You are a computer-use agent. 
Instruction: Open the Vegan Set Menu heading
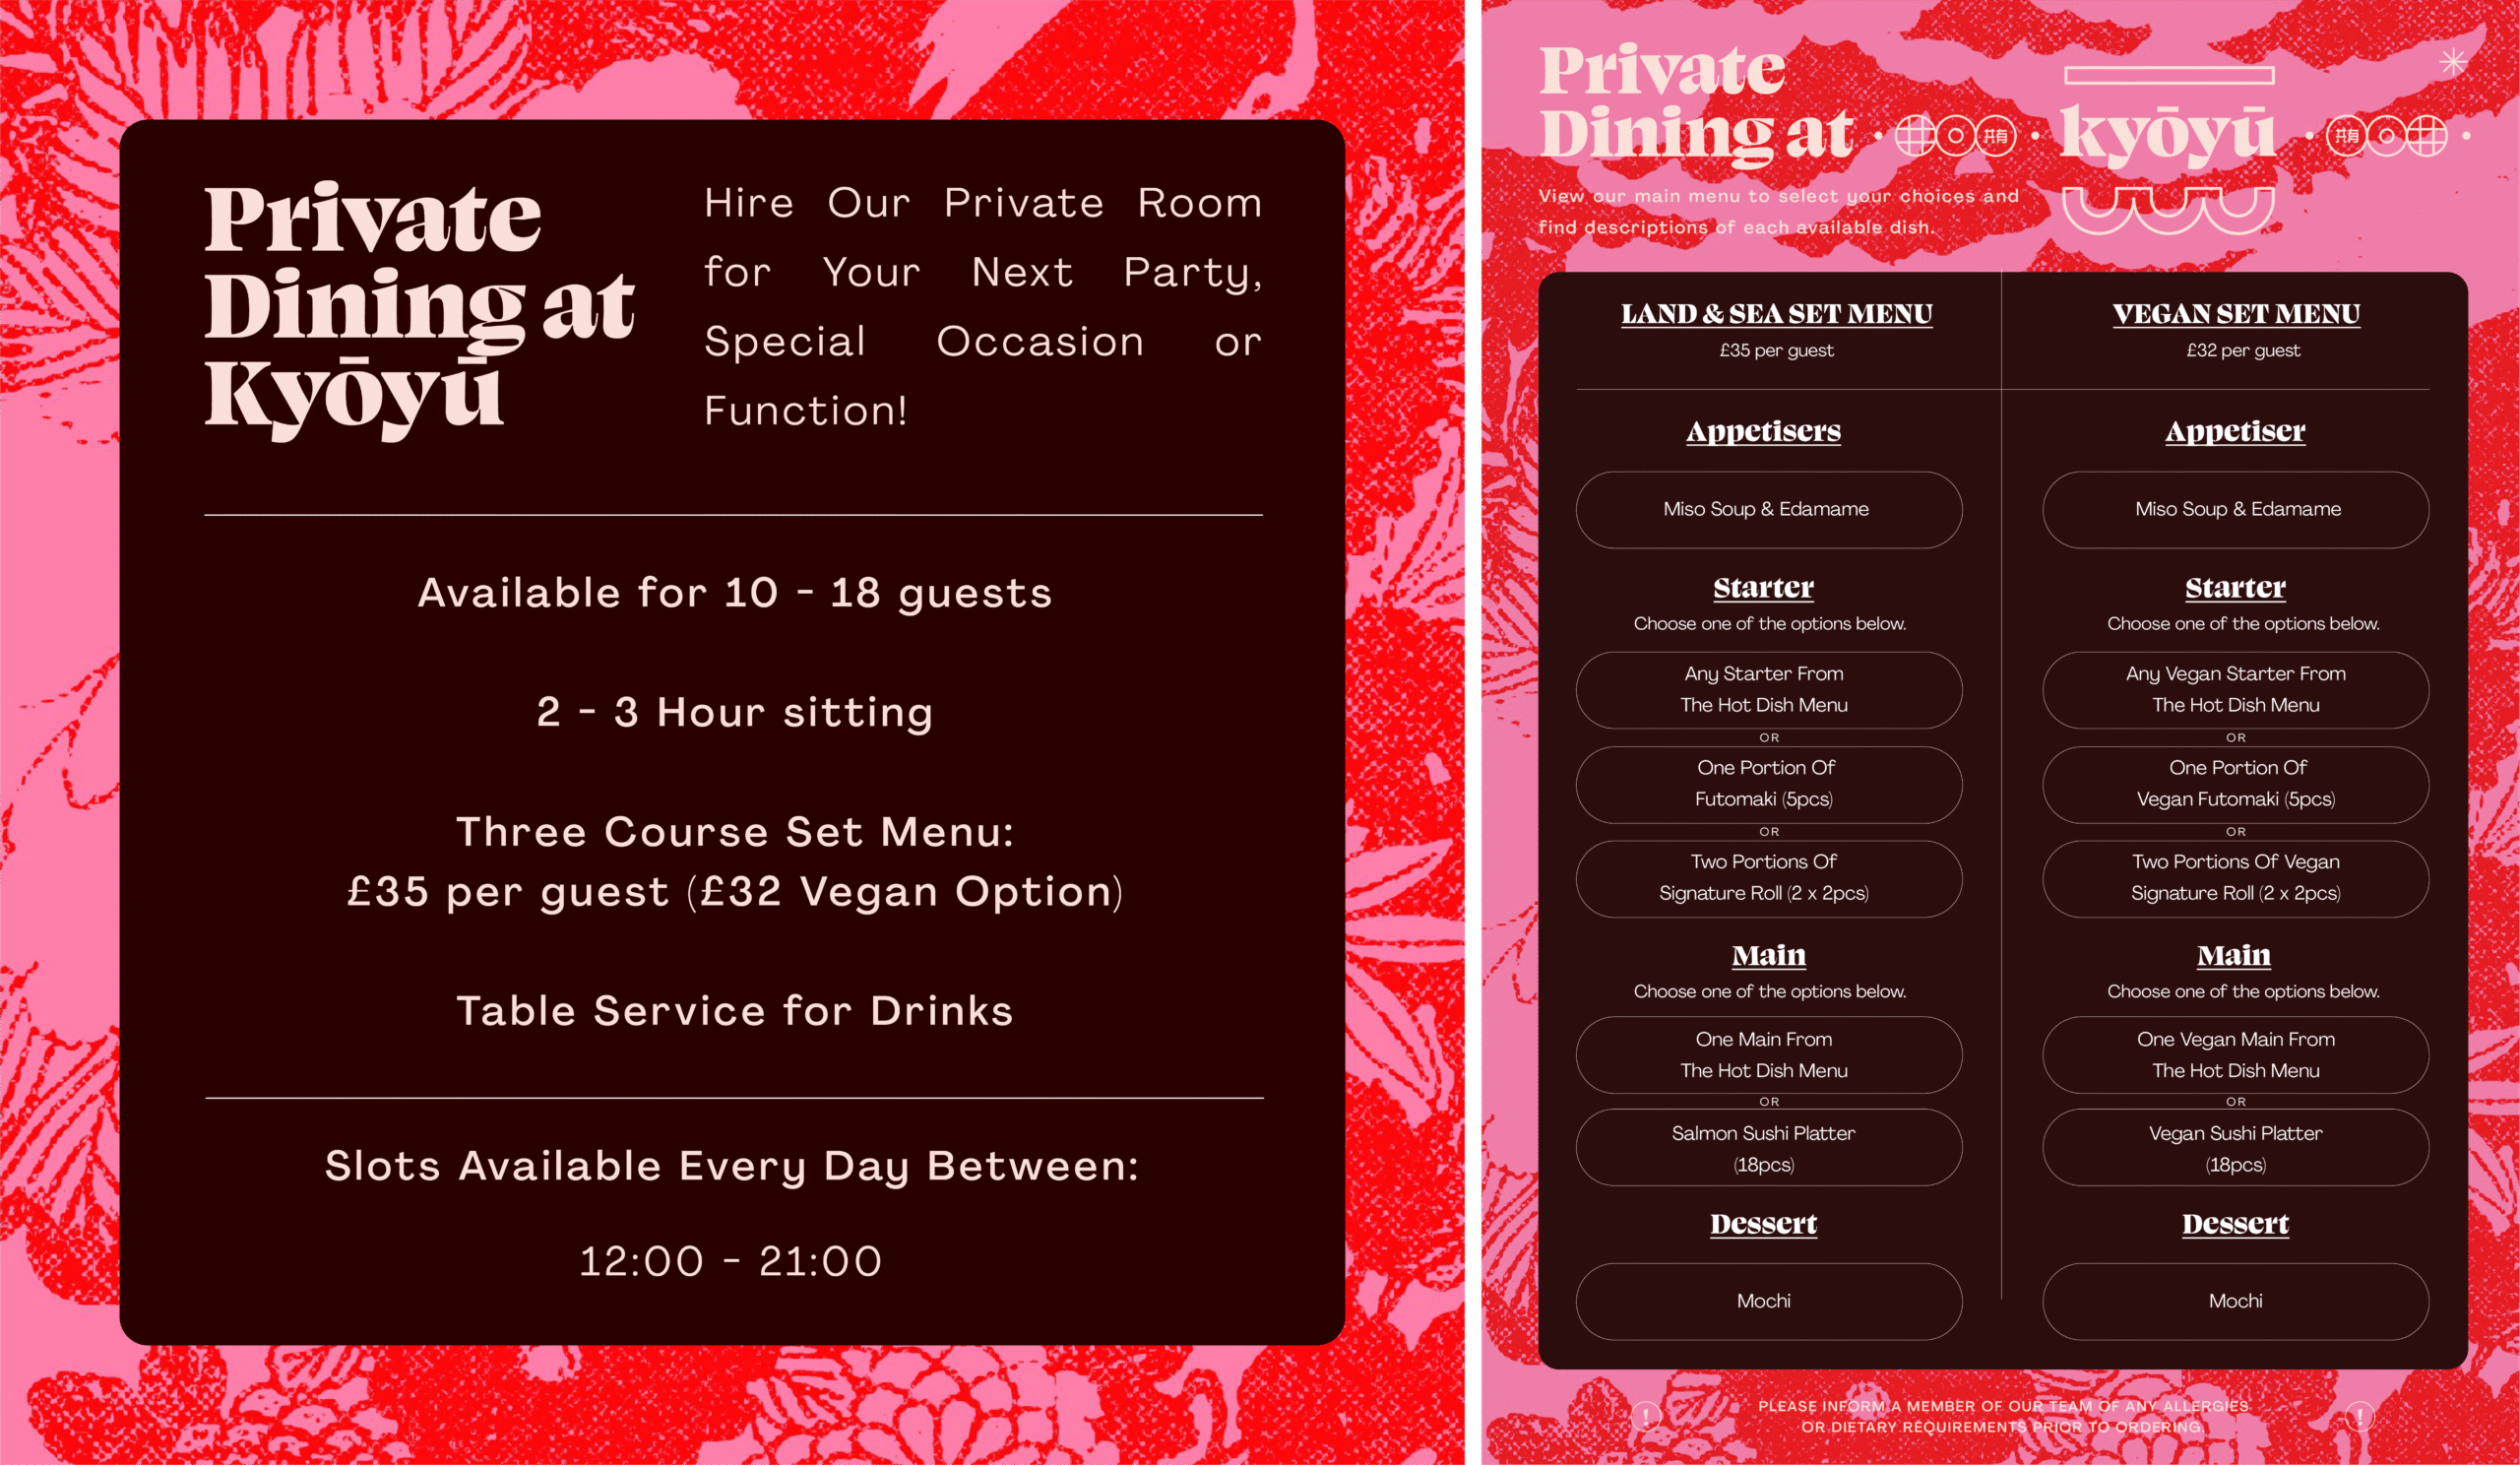pyautogui.click(x=2236, y=314)
